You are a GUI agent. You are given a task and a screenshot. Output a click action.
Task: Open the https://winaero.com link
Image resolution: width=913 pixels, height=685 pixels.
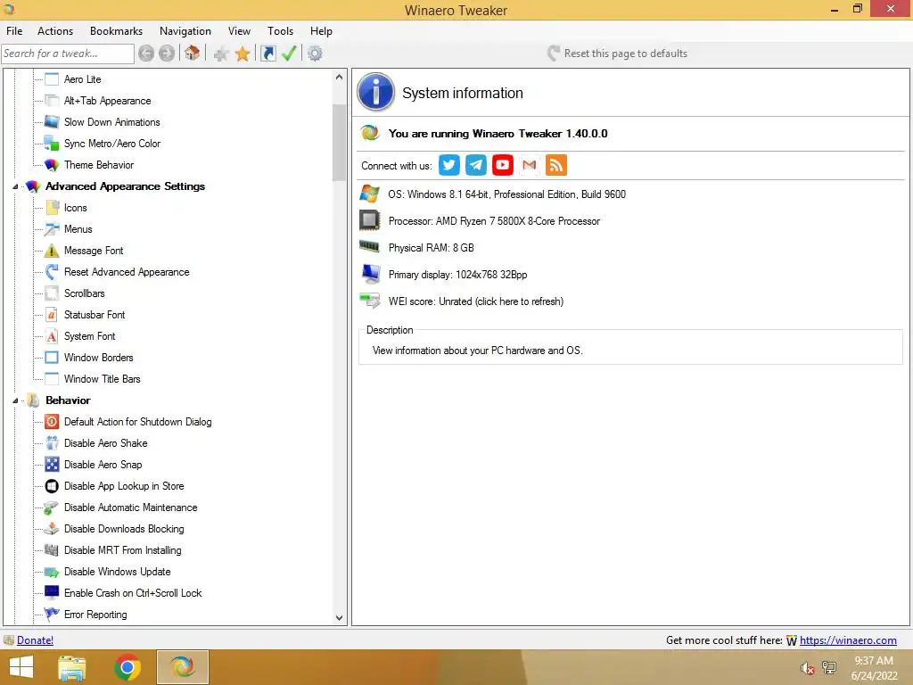848,640
